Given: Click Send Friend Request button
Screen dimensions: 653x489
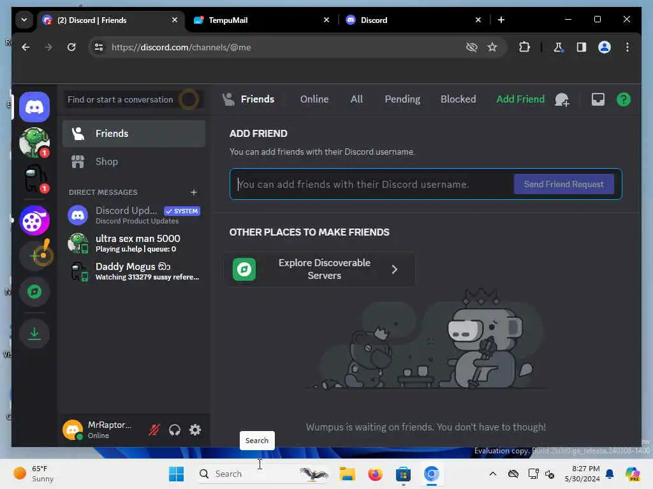Looking at the screenshot, I should pyautogui.click(x=564, y=184).
